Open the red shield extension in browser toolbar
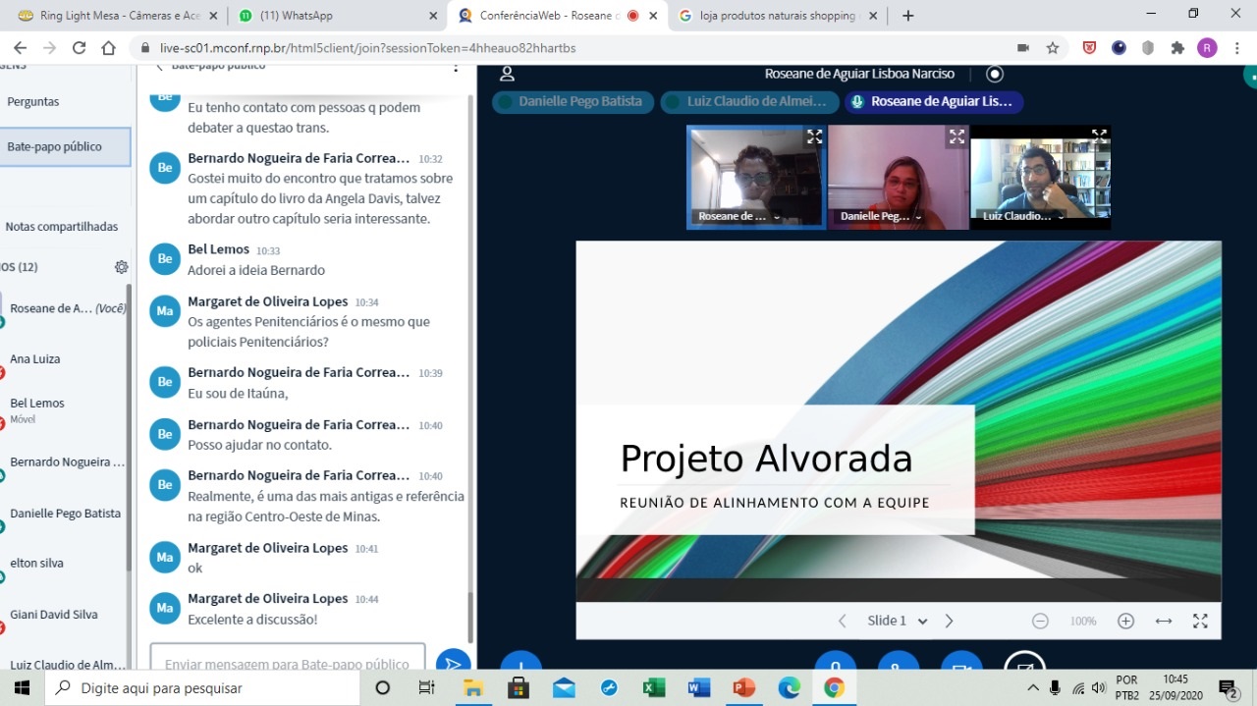 click(1089, 48)
